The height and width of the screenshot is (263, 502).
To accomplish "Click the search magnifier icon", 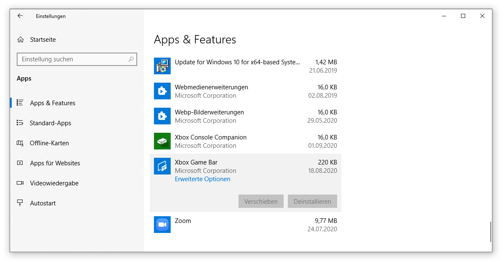I will click(x=131, y=59).
